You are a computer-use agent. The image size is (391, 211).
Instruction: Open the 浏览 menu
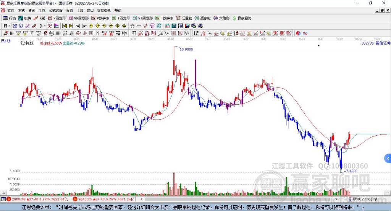coord(21,10)
